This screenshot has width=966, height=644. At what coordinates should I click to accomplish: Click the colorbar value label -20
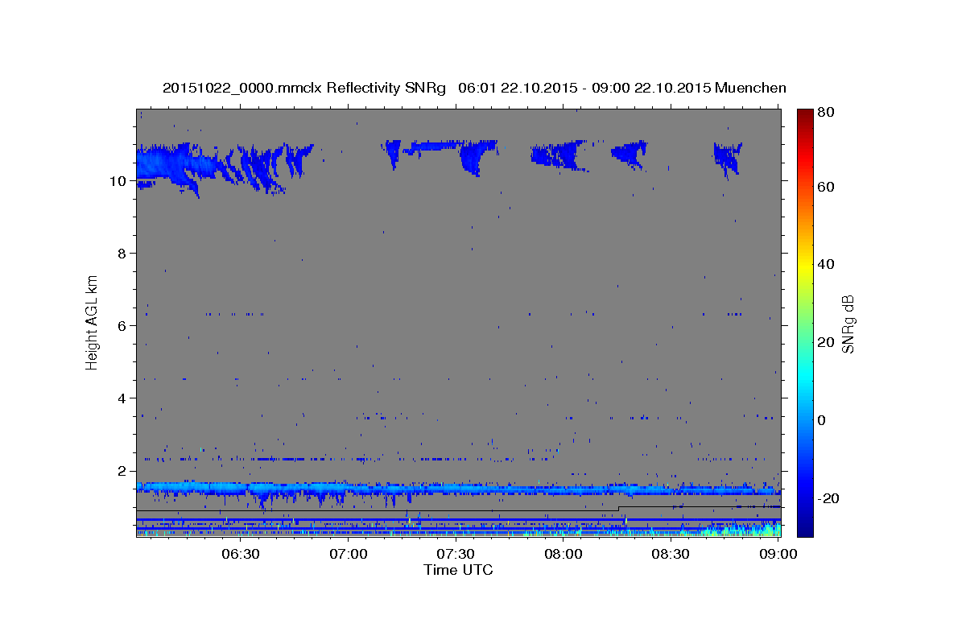coord(828,498)
